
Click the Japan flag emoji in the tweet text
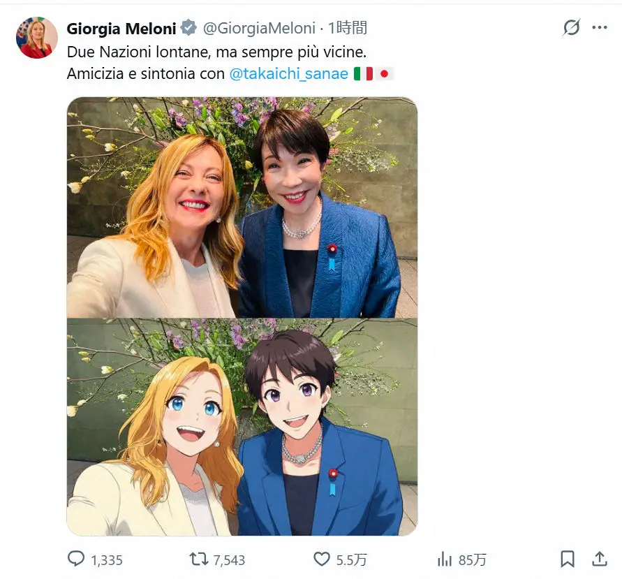coord(385,73)
